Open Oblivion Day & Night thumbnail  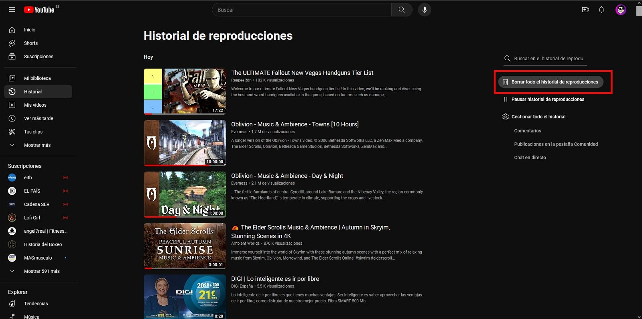(x=185, y=195)
